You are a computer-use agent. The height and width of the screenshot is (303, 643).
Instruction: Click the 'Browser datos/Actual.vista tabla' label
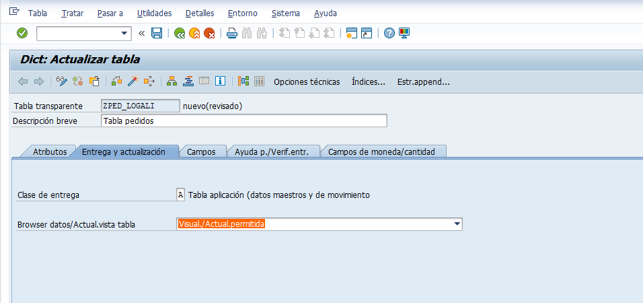[x=76, y=225]
